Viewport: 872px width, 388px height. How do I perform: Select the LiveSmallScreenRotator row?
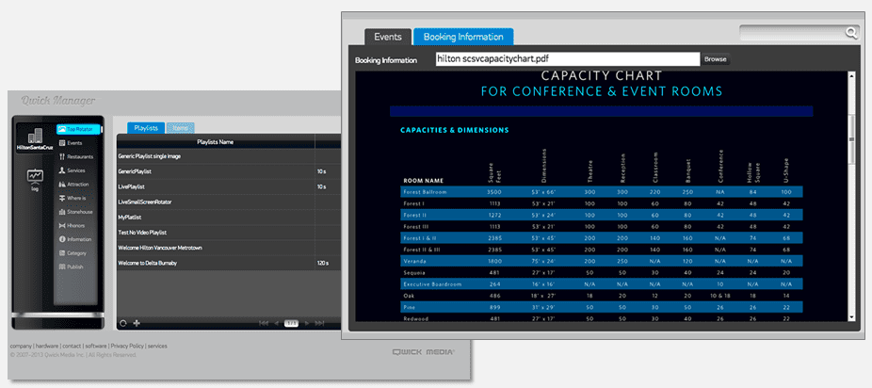pyautogui.click(x=229, y=202)
